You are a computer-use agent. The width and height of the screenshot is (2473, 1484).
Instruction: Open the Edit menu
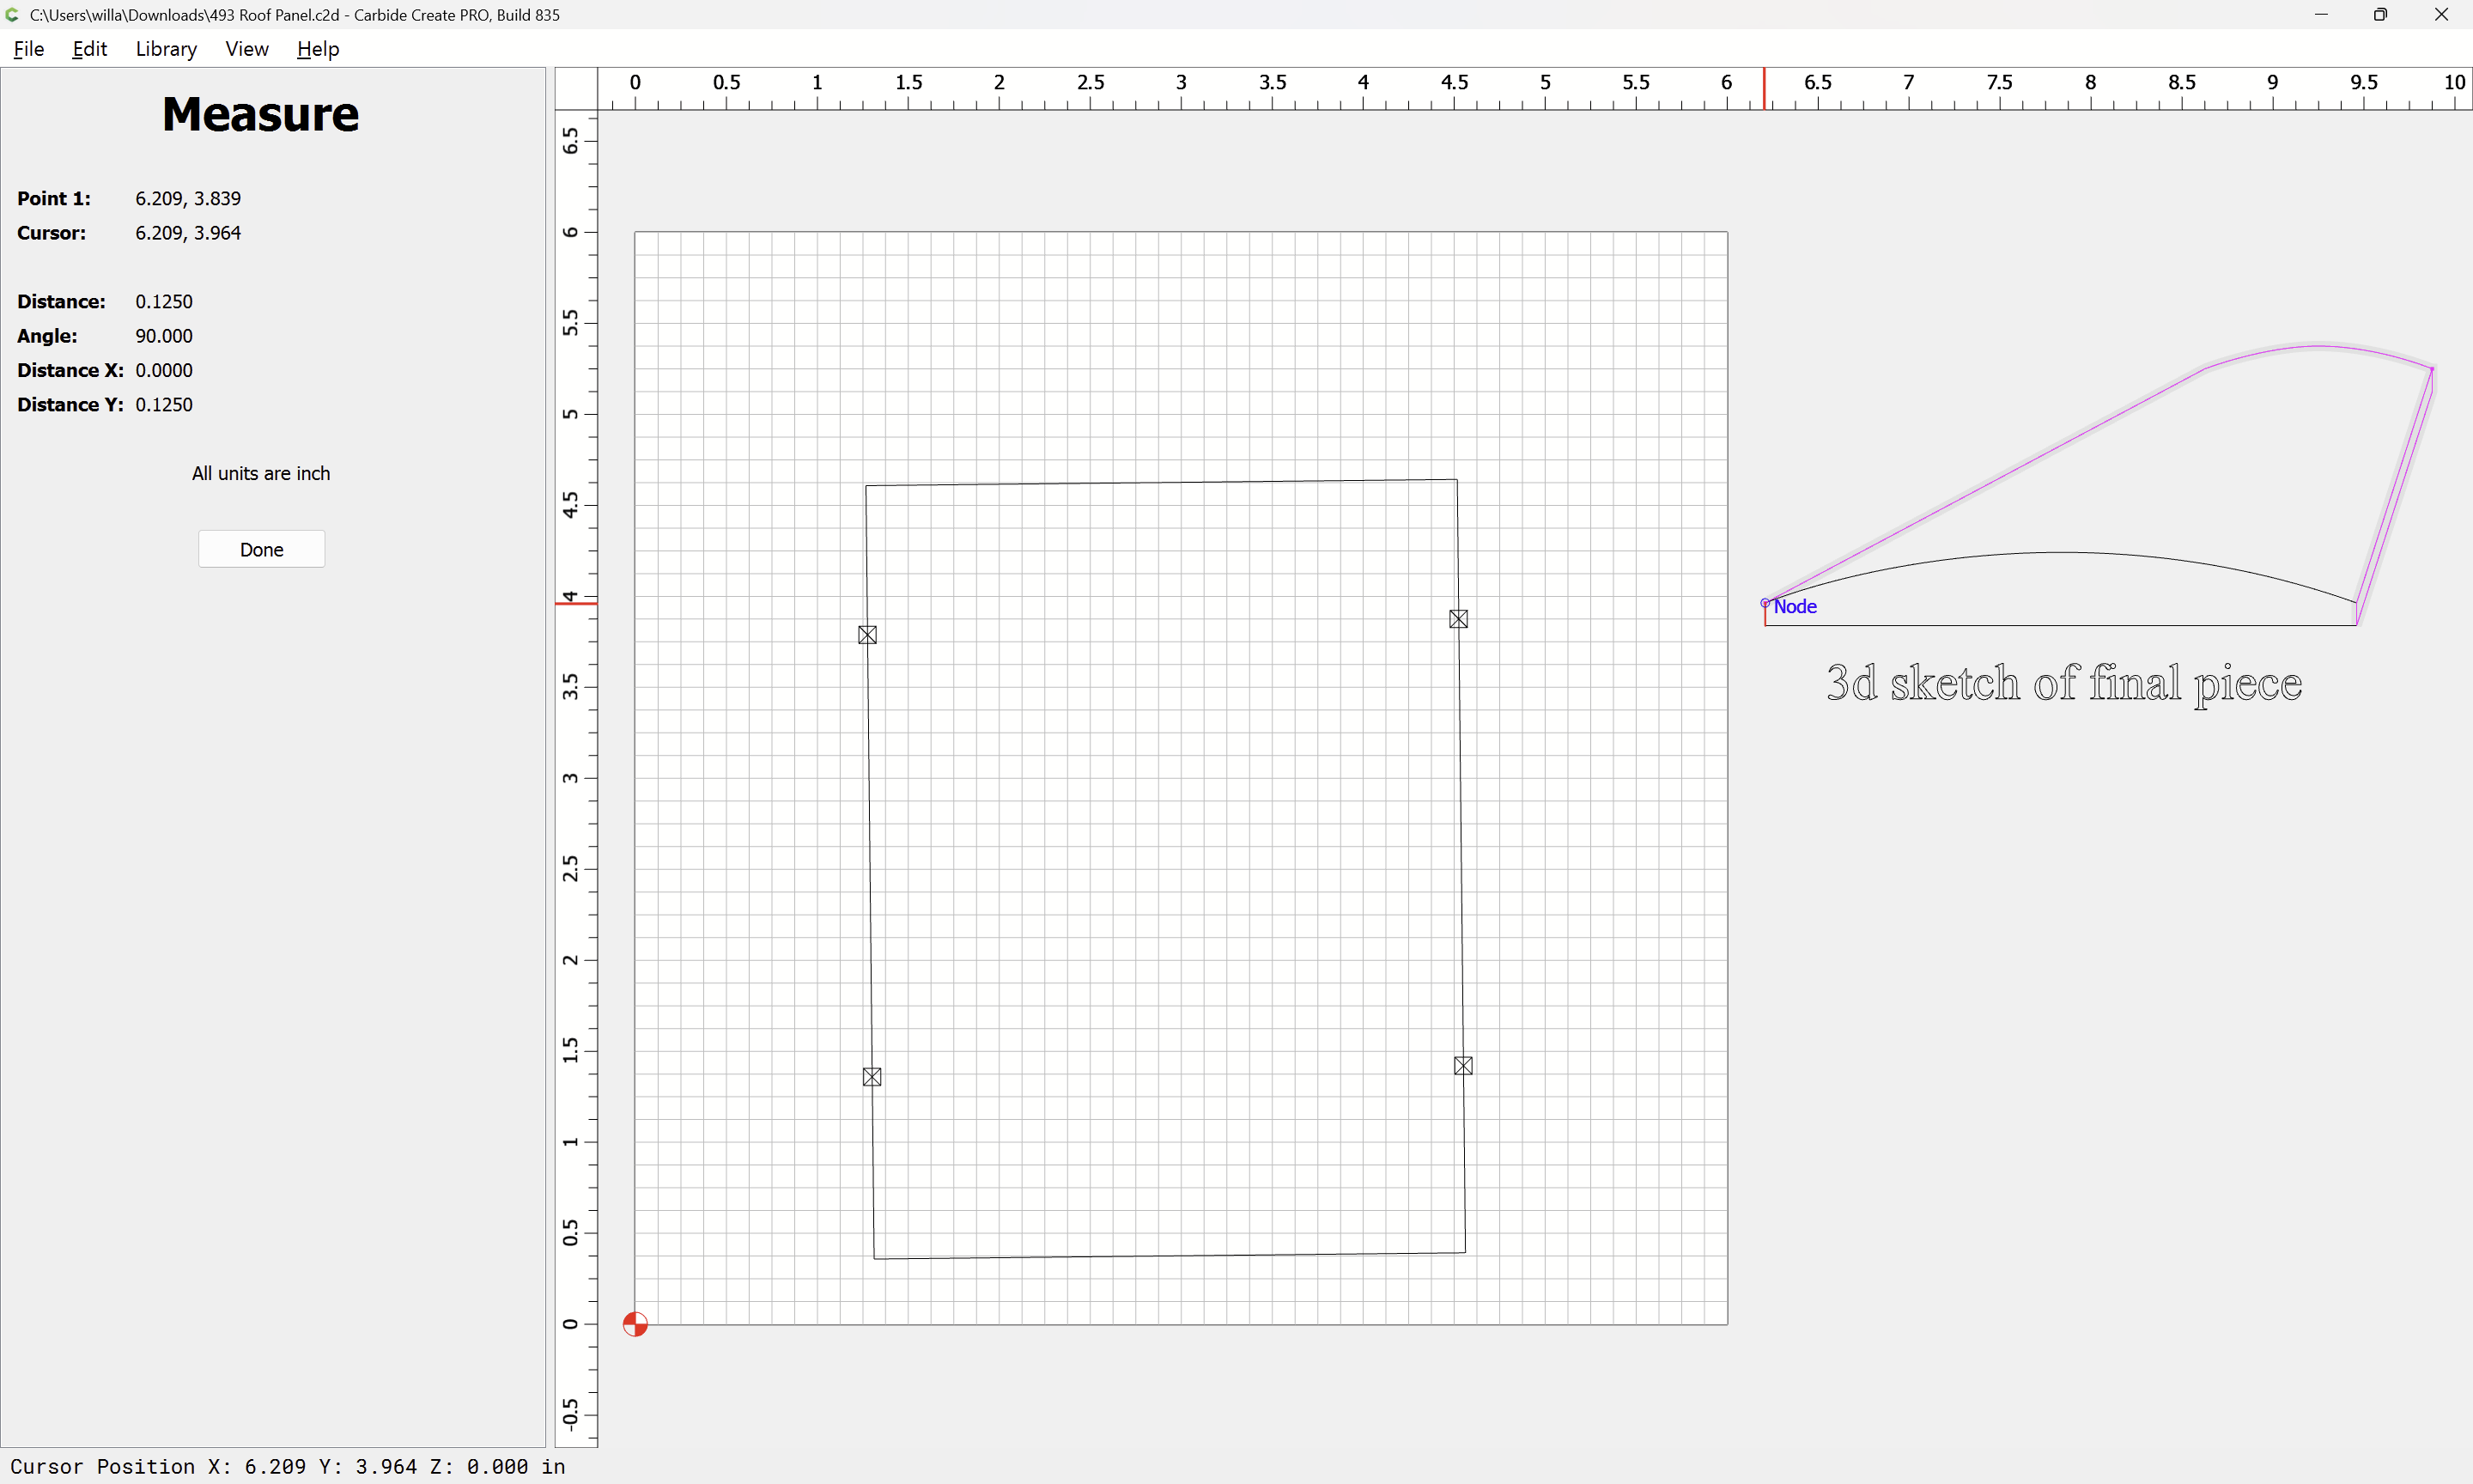pos(89,49)
